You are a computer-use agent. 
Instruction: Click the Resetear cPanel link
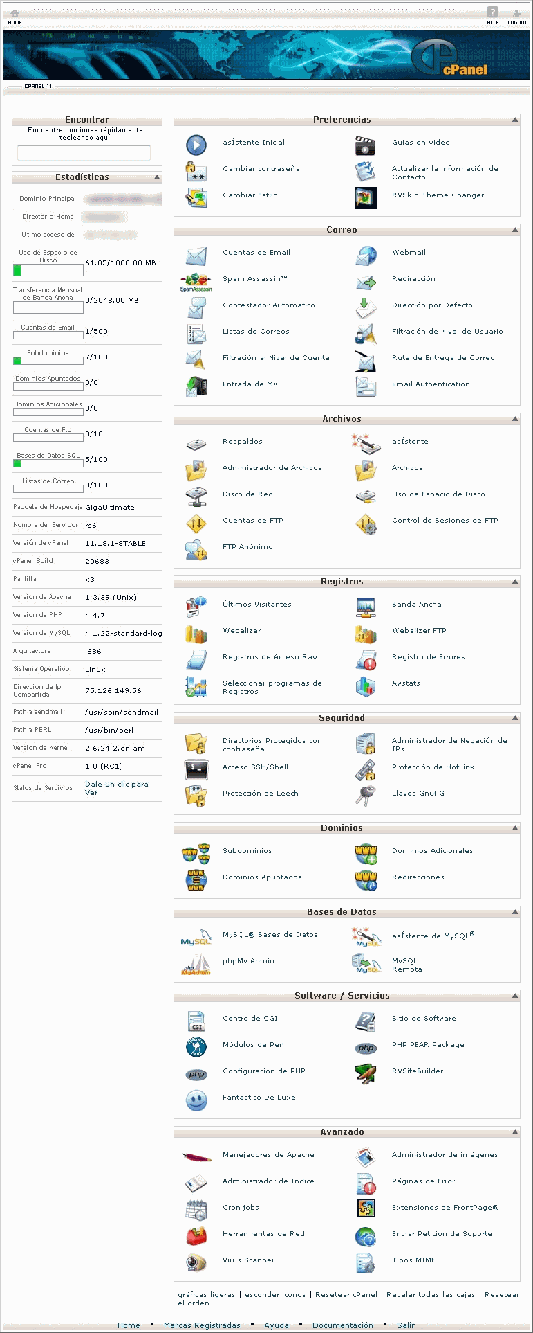point(346,1294)
